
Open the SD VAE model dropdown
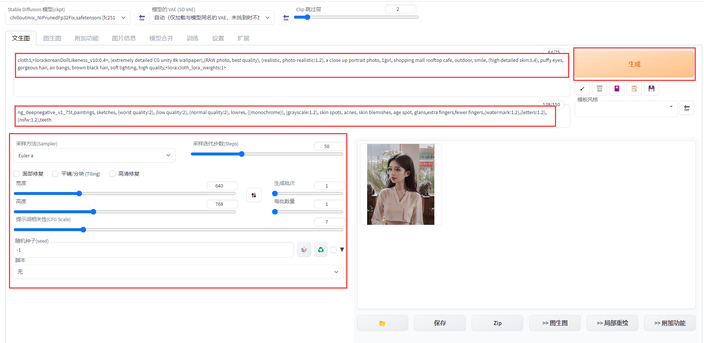tap(212, 18)
